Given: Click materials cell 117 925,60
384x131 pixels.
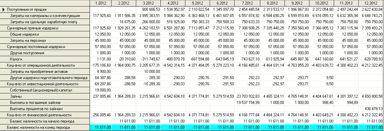Looking at the screenshot, I should pyautogui.click(x=101, y=16).
